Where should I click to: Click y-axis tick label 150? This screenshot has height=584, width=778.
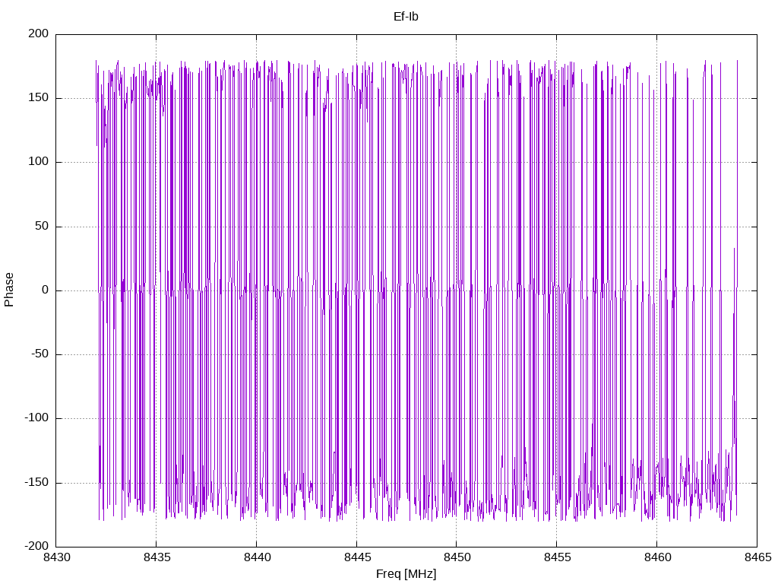coord(39,98)
